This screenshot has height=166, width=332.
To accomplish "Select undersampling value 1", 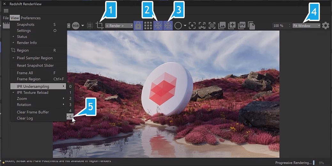I will pos(70,92).
